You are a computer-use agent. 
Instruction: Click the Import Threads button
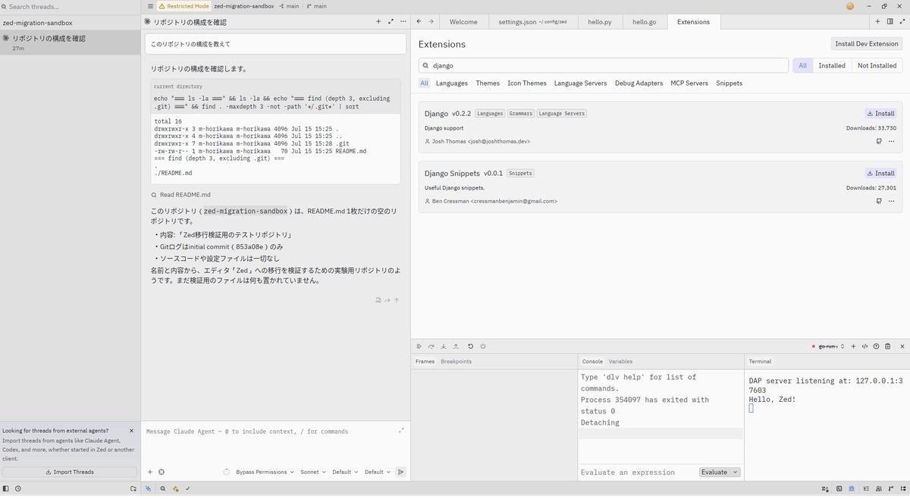(x=70, y=472)
